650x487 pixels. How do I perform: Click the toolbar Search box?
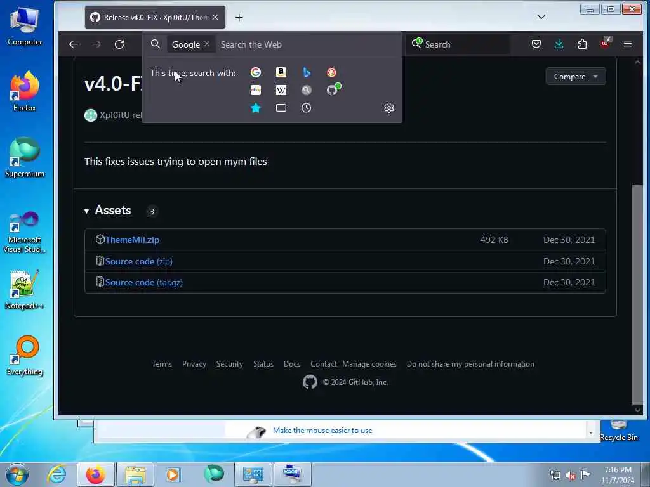pyautogui.click(x=460, y=44)
